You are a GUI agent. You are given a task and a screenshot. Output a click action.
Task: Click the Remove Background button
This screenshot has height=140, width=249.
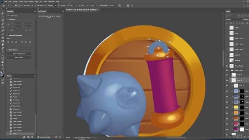(x=19, y=54)
